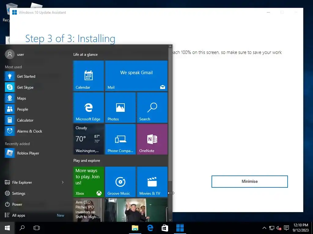Expand File Explorer jump list arrow
The image size is (313, 234).
pos(63,182)
